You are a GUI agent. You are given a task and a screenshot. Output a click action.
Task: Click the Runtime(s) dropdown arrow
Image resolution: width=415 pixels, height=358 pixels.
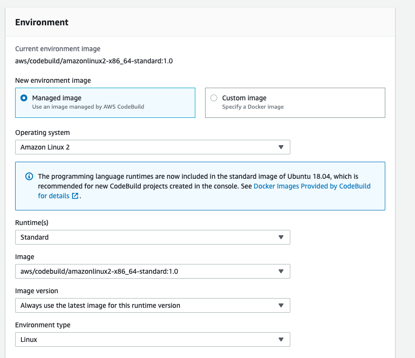[x=281, y=237]
